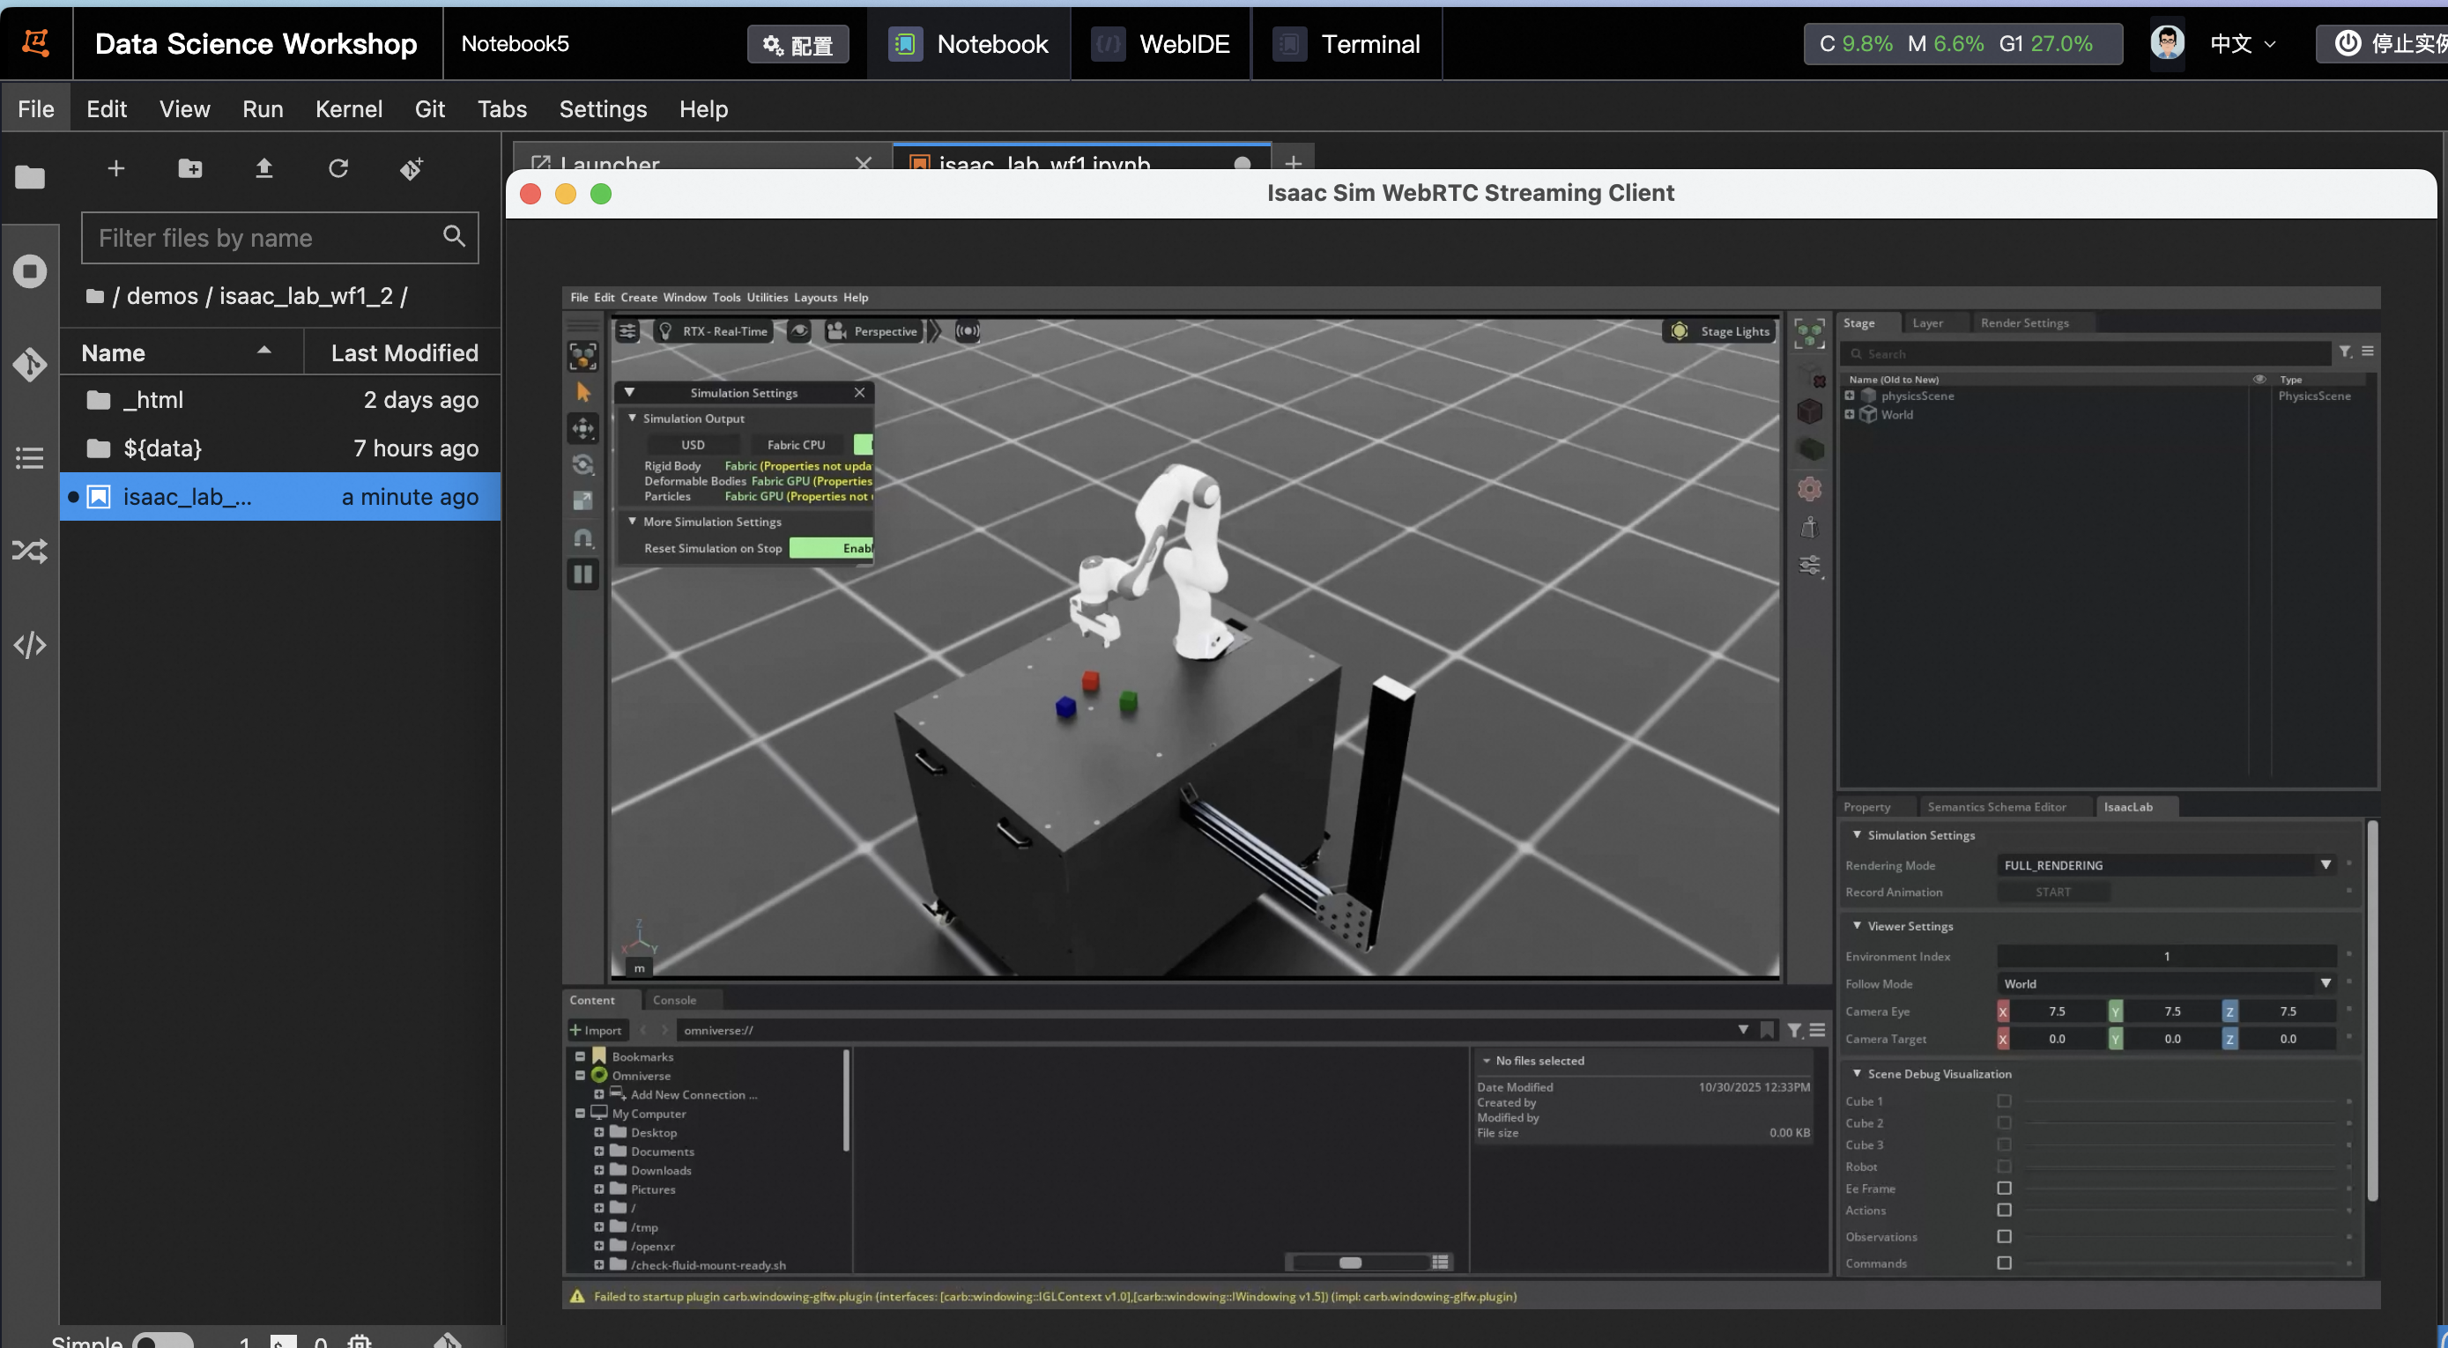
Task: Open the Git sidebar panel
Action: 29,364
